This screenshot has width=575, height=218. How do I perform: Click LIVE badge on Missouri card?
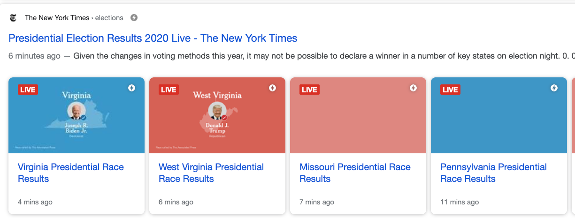point(309,90)
